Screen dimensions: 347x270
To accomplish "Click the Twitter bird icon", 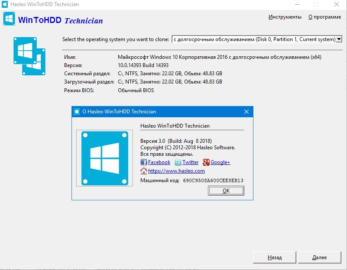I will coord(178,162).
